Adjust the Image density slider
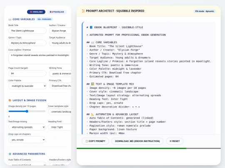Screen dimensions: 225x168 pyautogui.click(x=27, y=111)
